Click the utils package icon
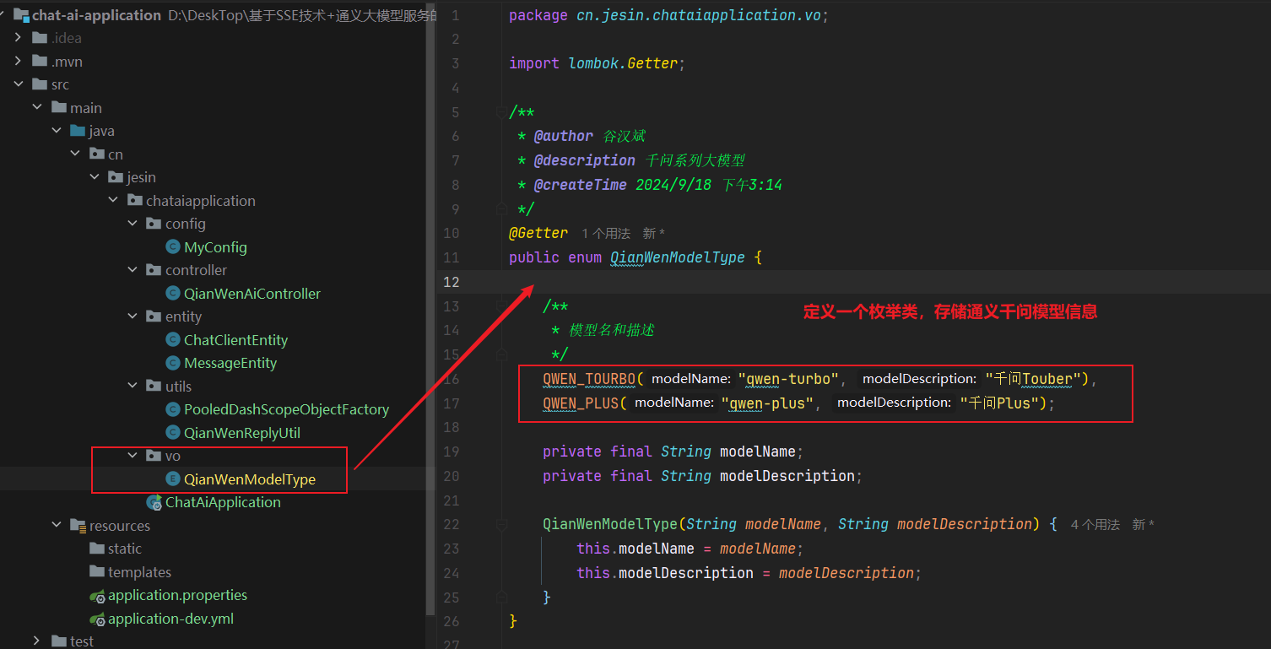 pyautogui.click(x=154, y=387)
